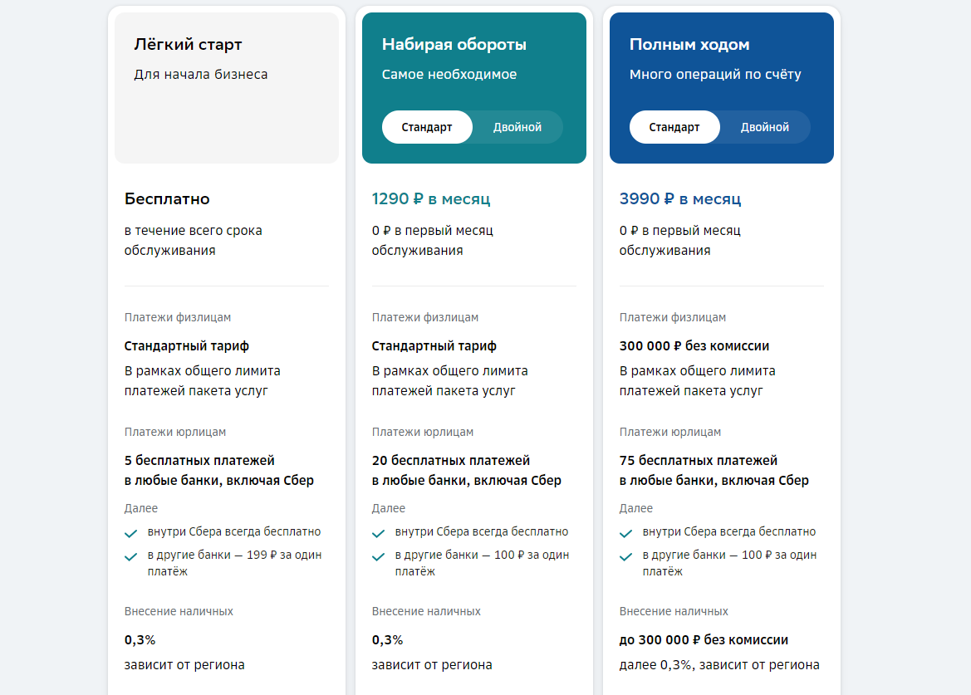Click checkmark by Сбер free in Набирая обороты
971x695 pixels.
click(x=378, y=533)
